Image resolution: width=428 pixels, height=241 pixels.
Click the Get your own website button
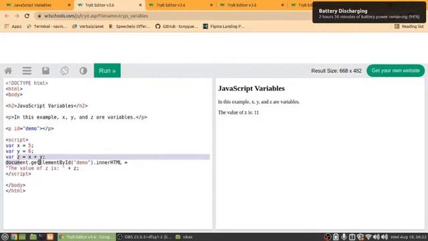[x=395, y=70]
